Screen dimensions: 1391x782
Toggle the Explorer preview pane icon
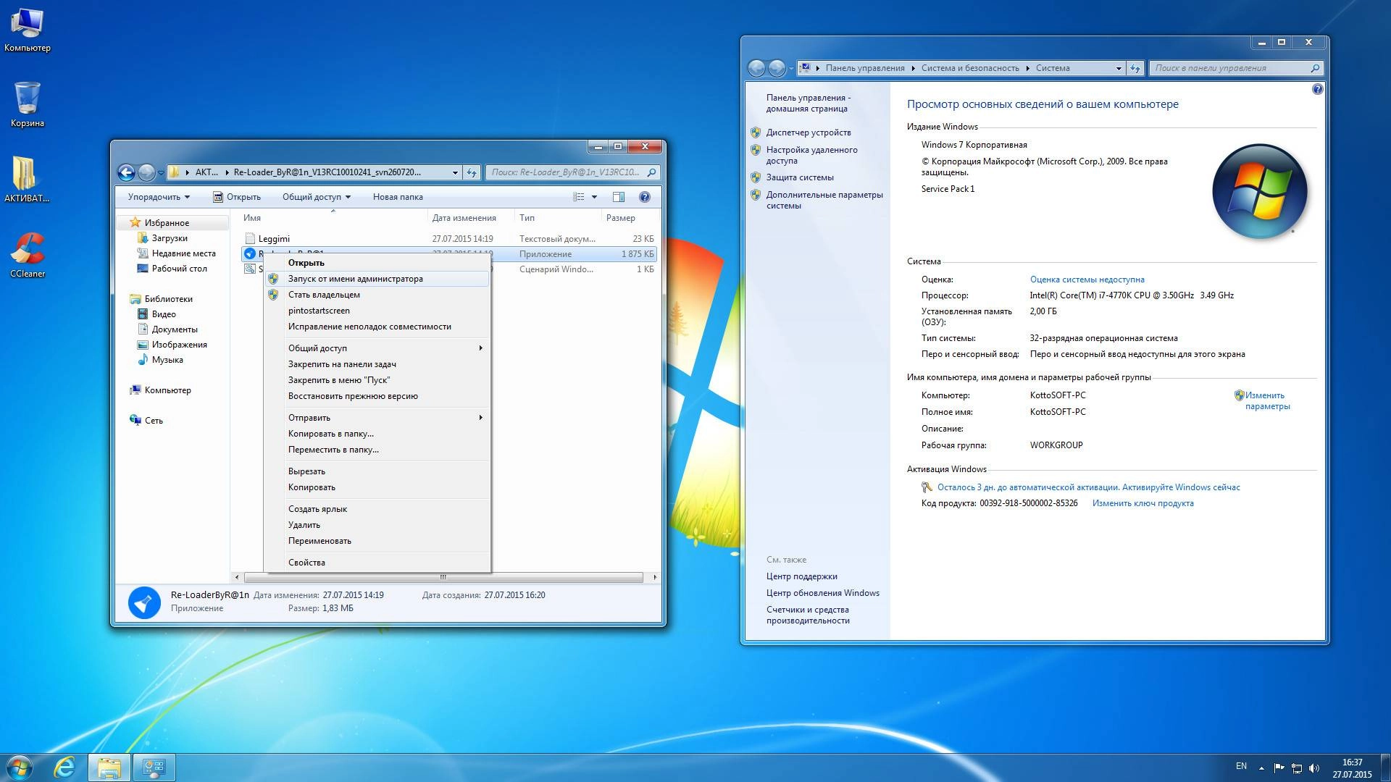[618, 197]
